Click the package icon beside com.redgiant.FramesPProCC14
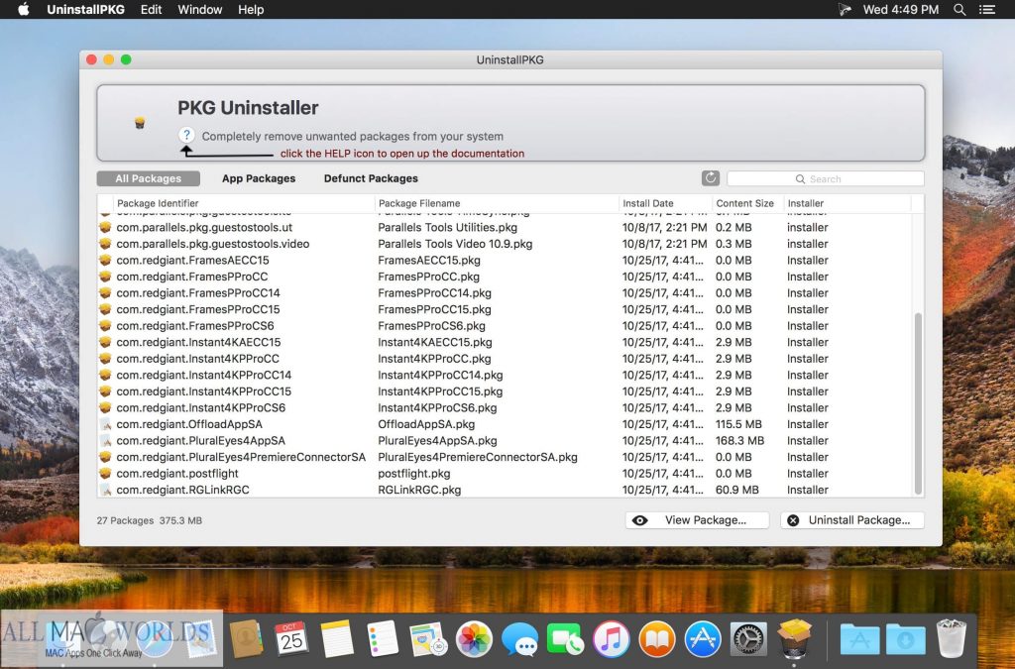 105,293
